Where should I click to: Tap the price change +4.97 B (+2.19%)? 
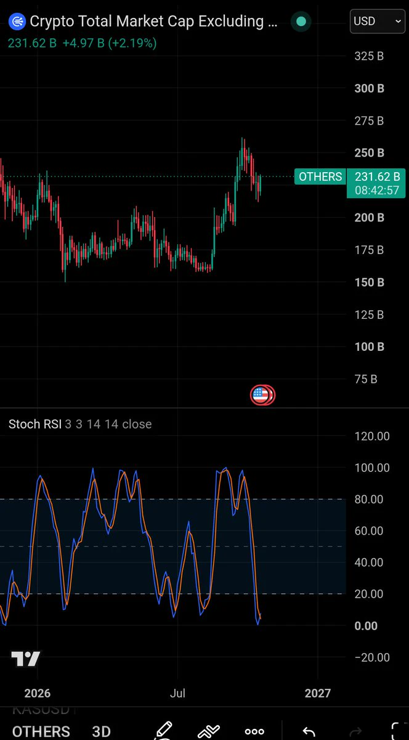coord(109,44)
